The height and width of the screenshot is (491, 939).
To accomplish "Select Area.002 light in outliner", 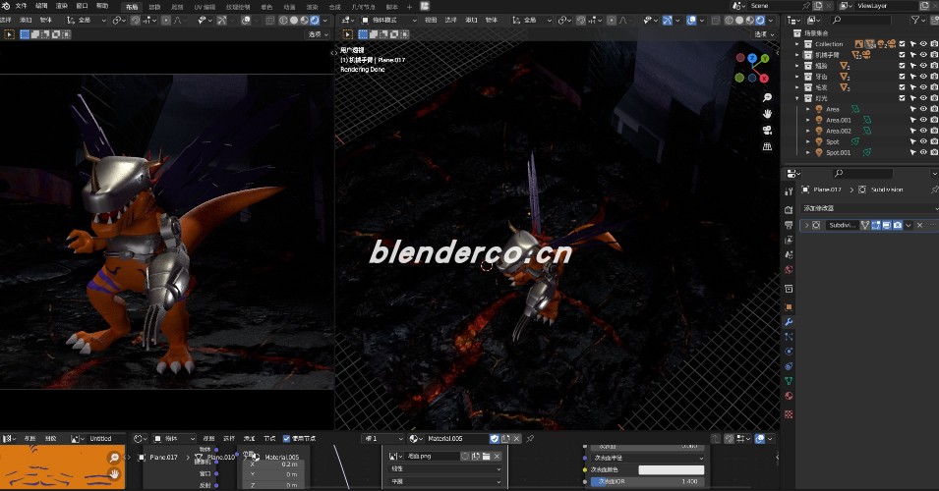I will click(839, 131).
